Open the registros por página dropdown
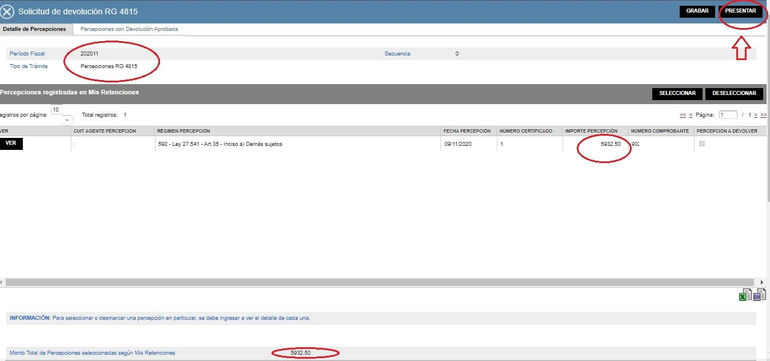770x361 pixels. pyautogui.click(x=67, y=121)
